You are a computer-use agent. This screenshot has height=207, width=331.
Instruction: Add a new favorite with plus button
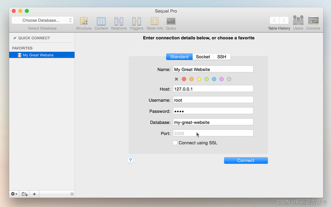coord(34,194)
